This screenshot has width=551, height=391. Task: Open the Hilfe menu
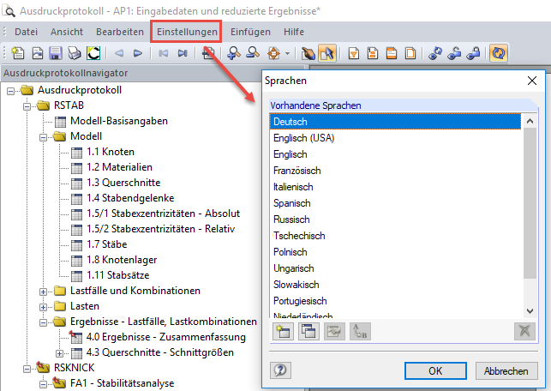294,32
